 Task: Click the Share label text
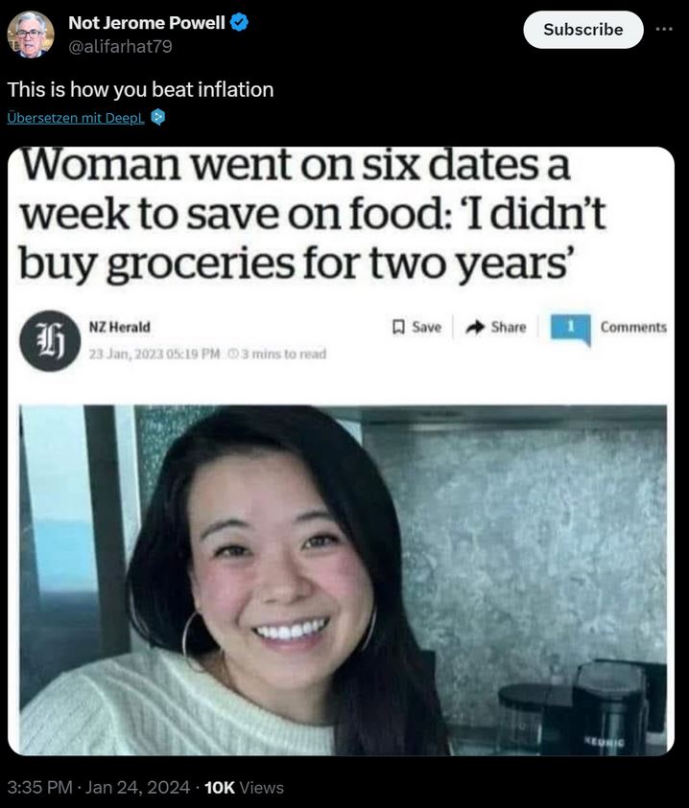click(509, 327)
